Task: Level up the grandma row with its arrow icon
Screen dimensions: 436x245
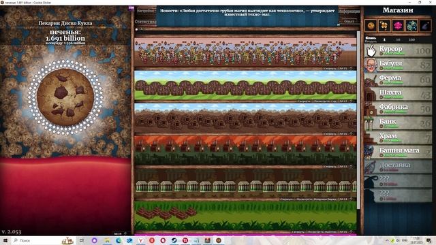Action: pos(351,68)
